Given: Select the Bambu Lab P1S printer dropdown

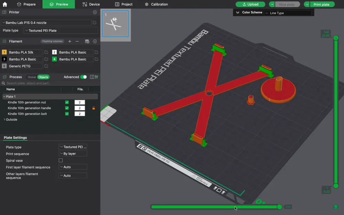Looking at the screenshot, I should pos(46,23).
